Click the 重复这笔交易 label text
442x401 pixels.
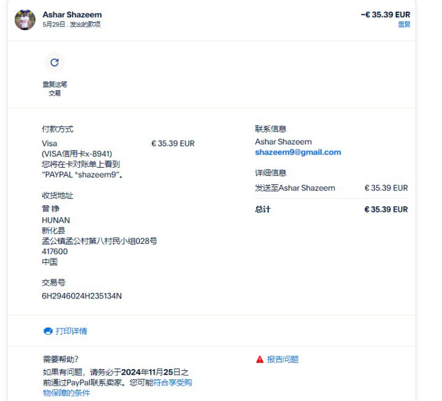pos(55,88)
